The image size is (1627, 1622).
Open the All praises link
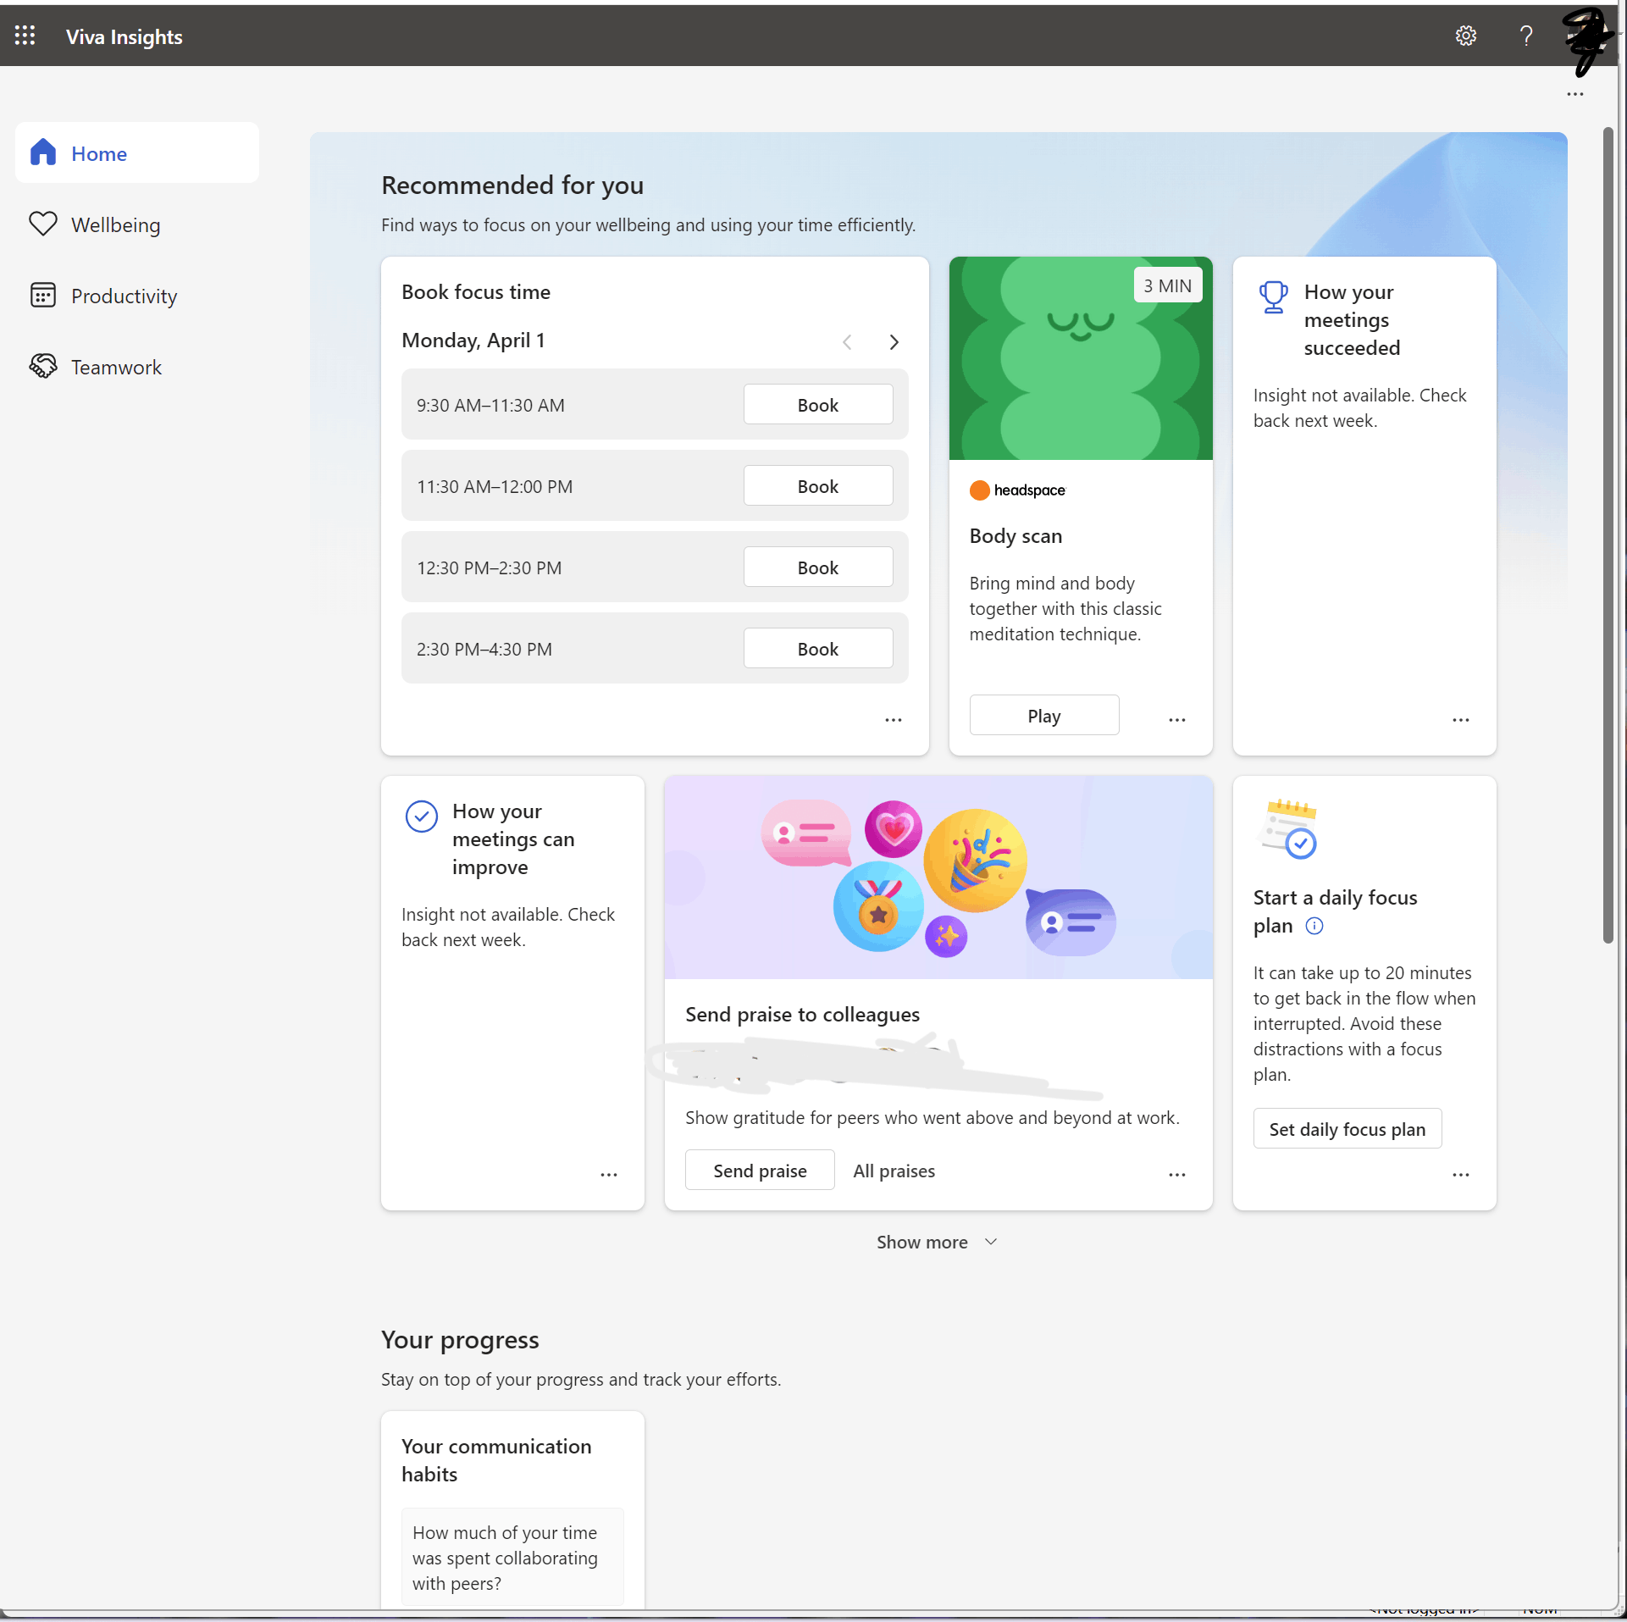pos(894,1171)
